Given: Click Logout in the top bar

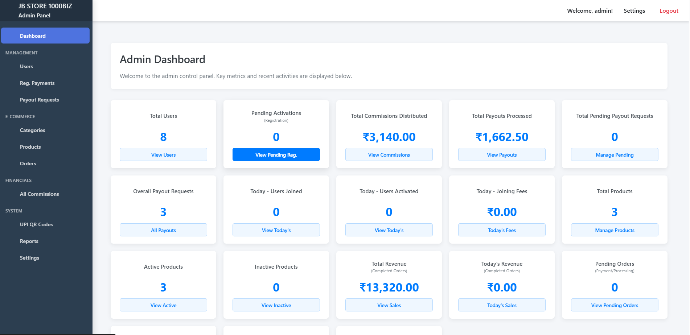Looking at the screenshot, I should point(669,11).
